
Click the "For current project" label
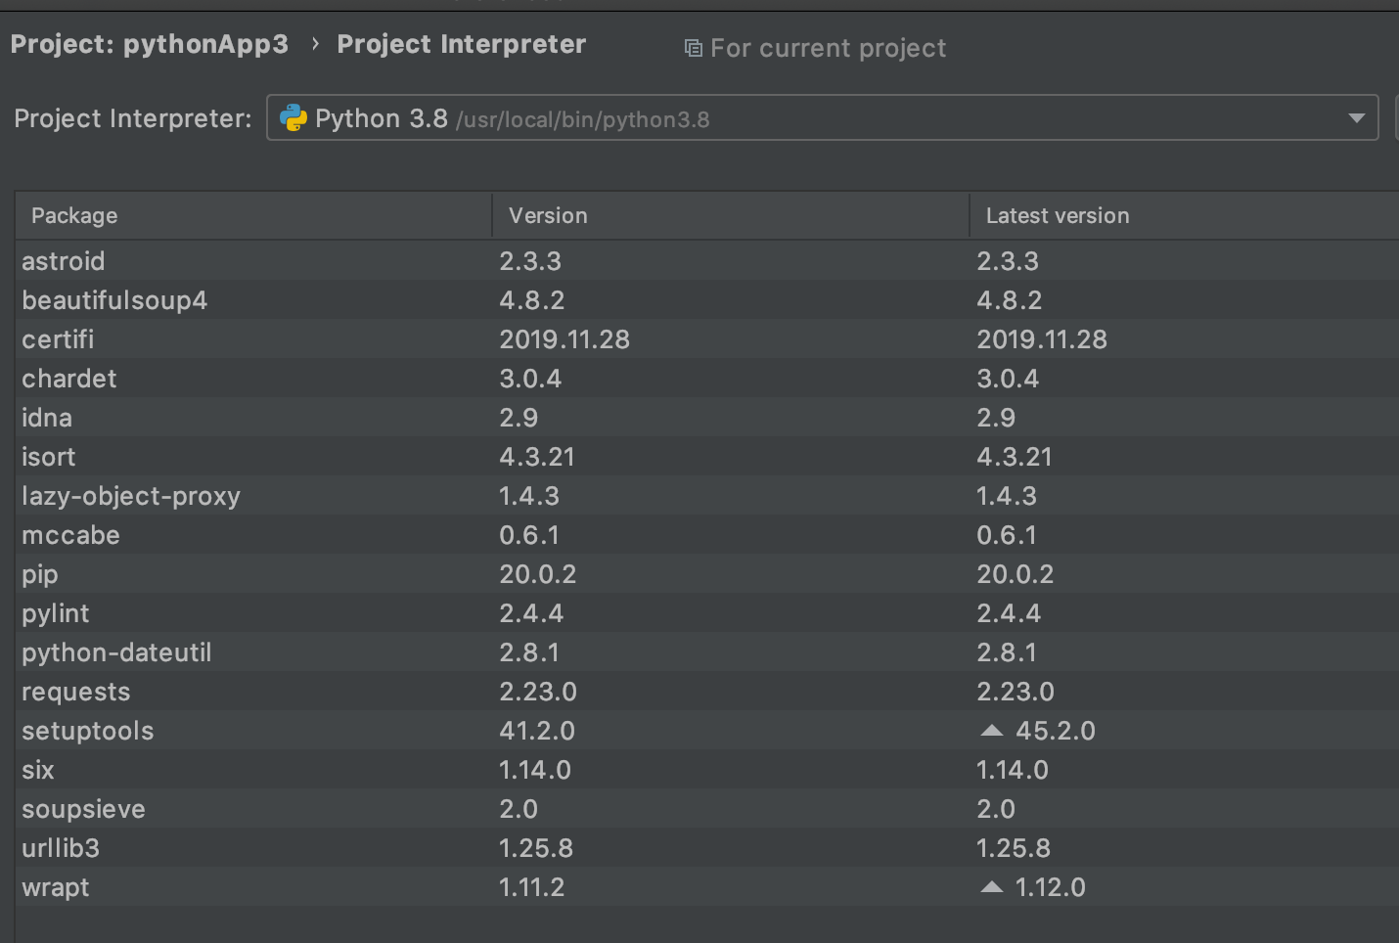(828, 47)
